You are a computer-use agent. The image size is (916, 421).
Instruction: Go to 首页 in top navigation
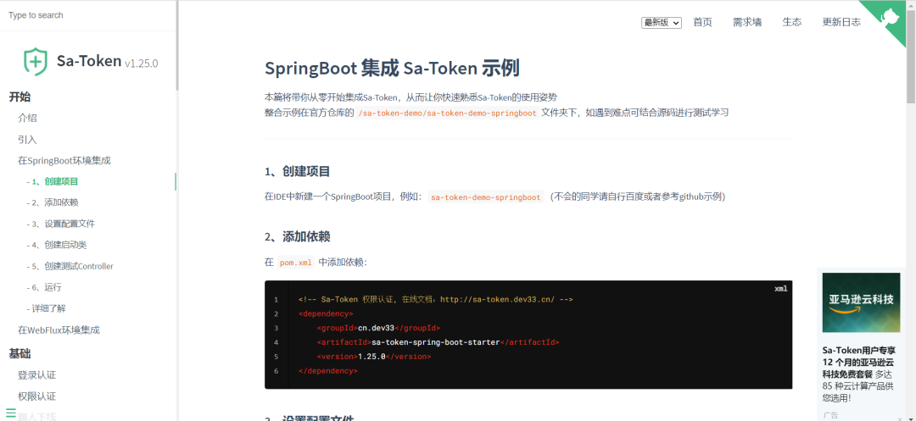pos(703,22)
